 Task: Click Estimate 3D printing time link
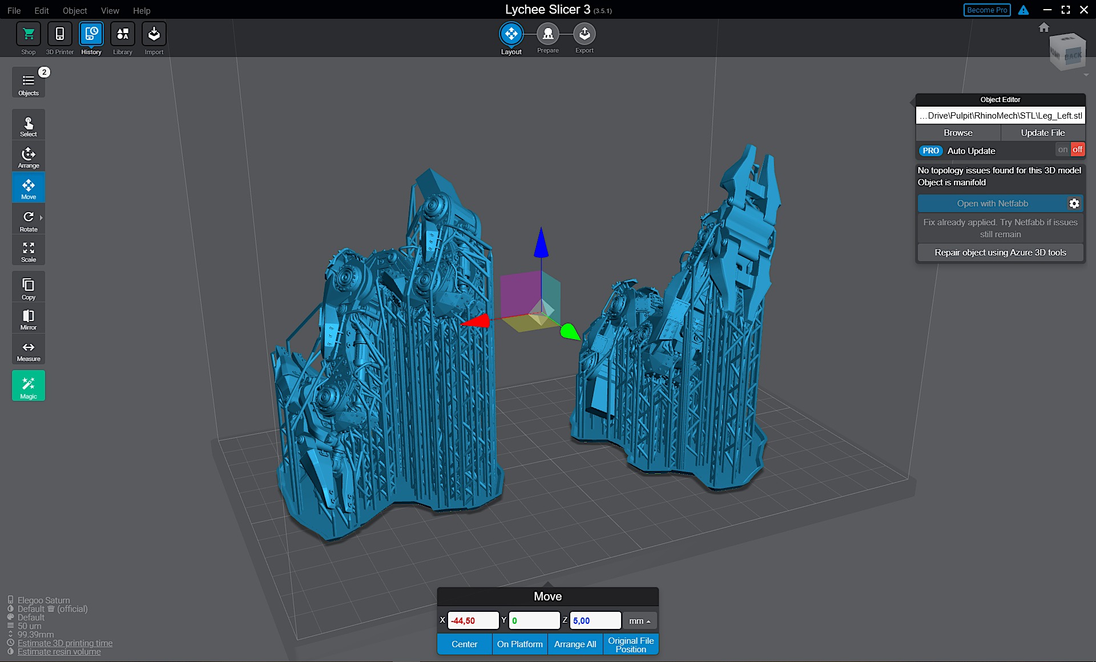65,643
